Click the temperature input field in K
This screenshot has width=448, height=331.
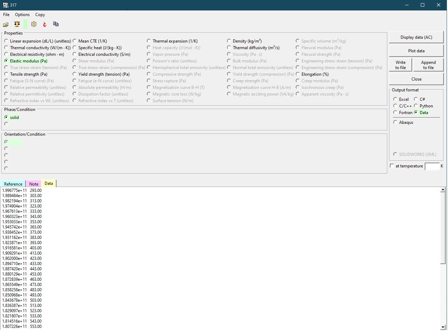(432, 166)
